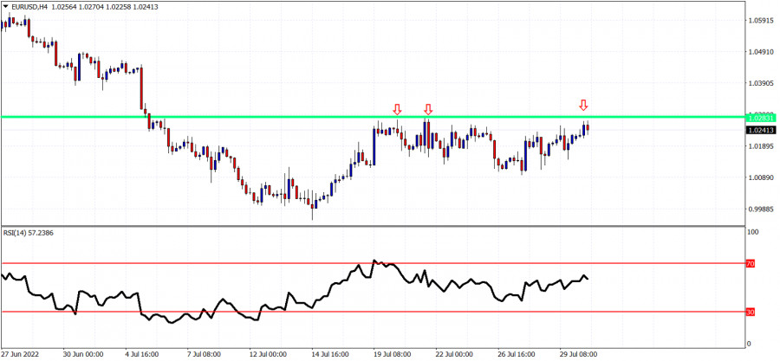
Task: Select the rightmost red down arrow marker
Action: pos(583,106)
